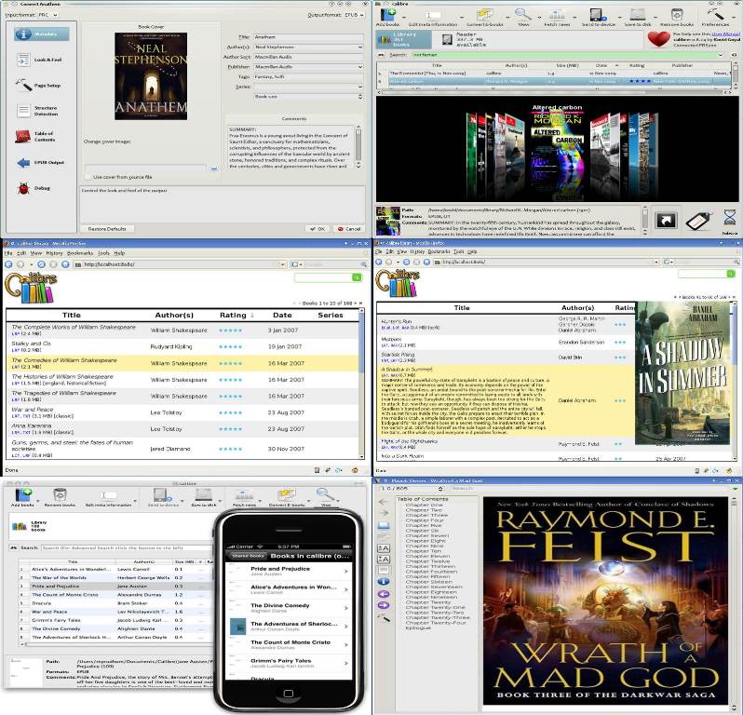
Task: Toggle tag browser icon below cover flow
Action: (x=698, y=221)
